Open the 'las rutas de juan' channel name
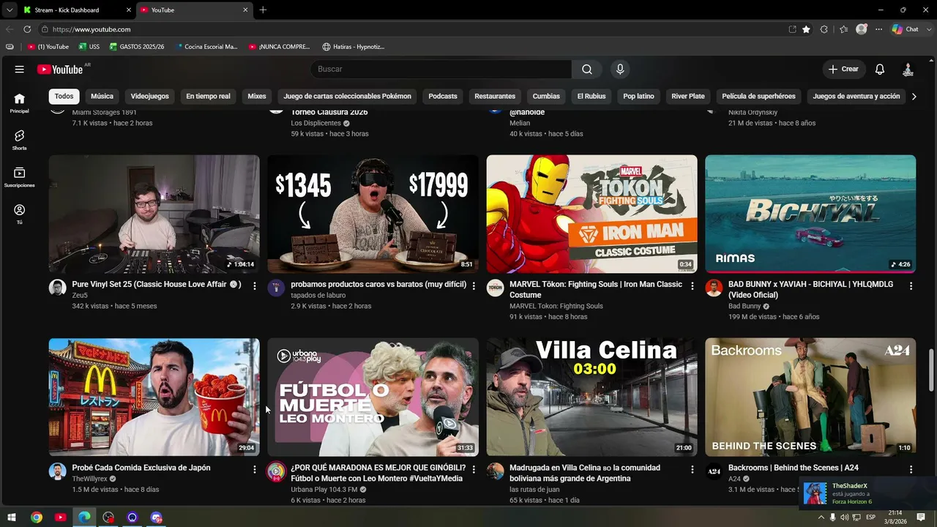The height and width of the screenshot is (527, 937). coord(534,490)
